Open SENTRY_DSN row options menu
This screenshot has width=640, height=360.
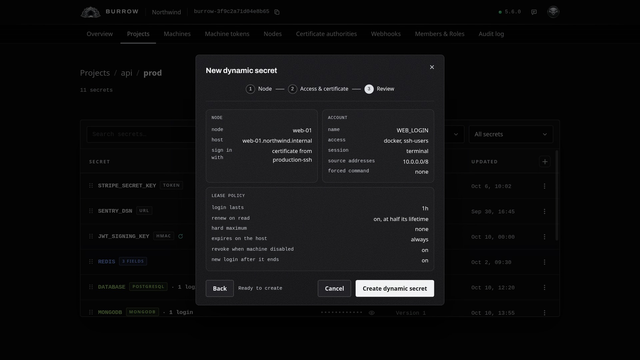[x=544, y=211]
